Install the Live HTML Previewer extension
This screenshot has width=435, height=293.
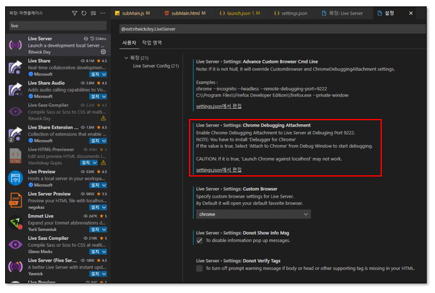[86, 163]
